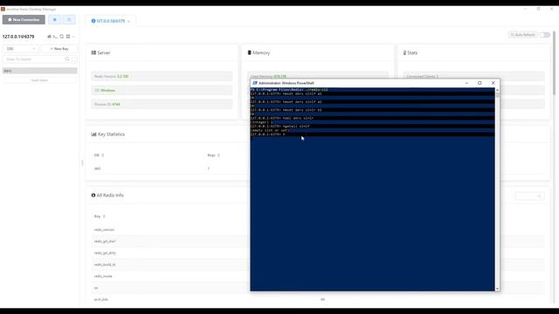Open the command log clock icon
559x314 pixels.
[69, 19]
